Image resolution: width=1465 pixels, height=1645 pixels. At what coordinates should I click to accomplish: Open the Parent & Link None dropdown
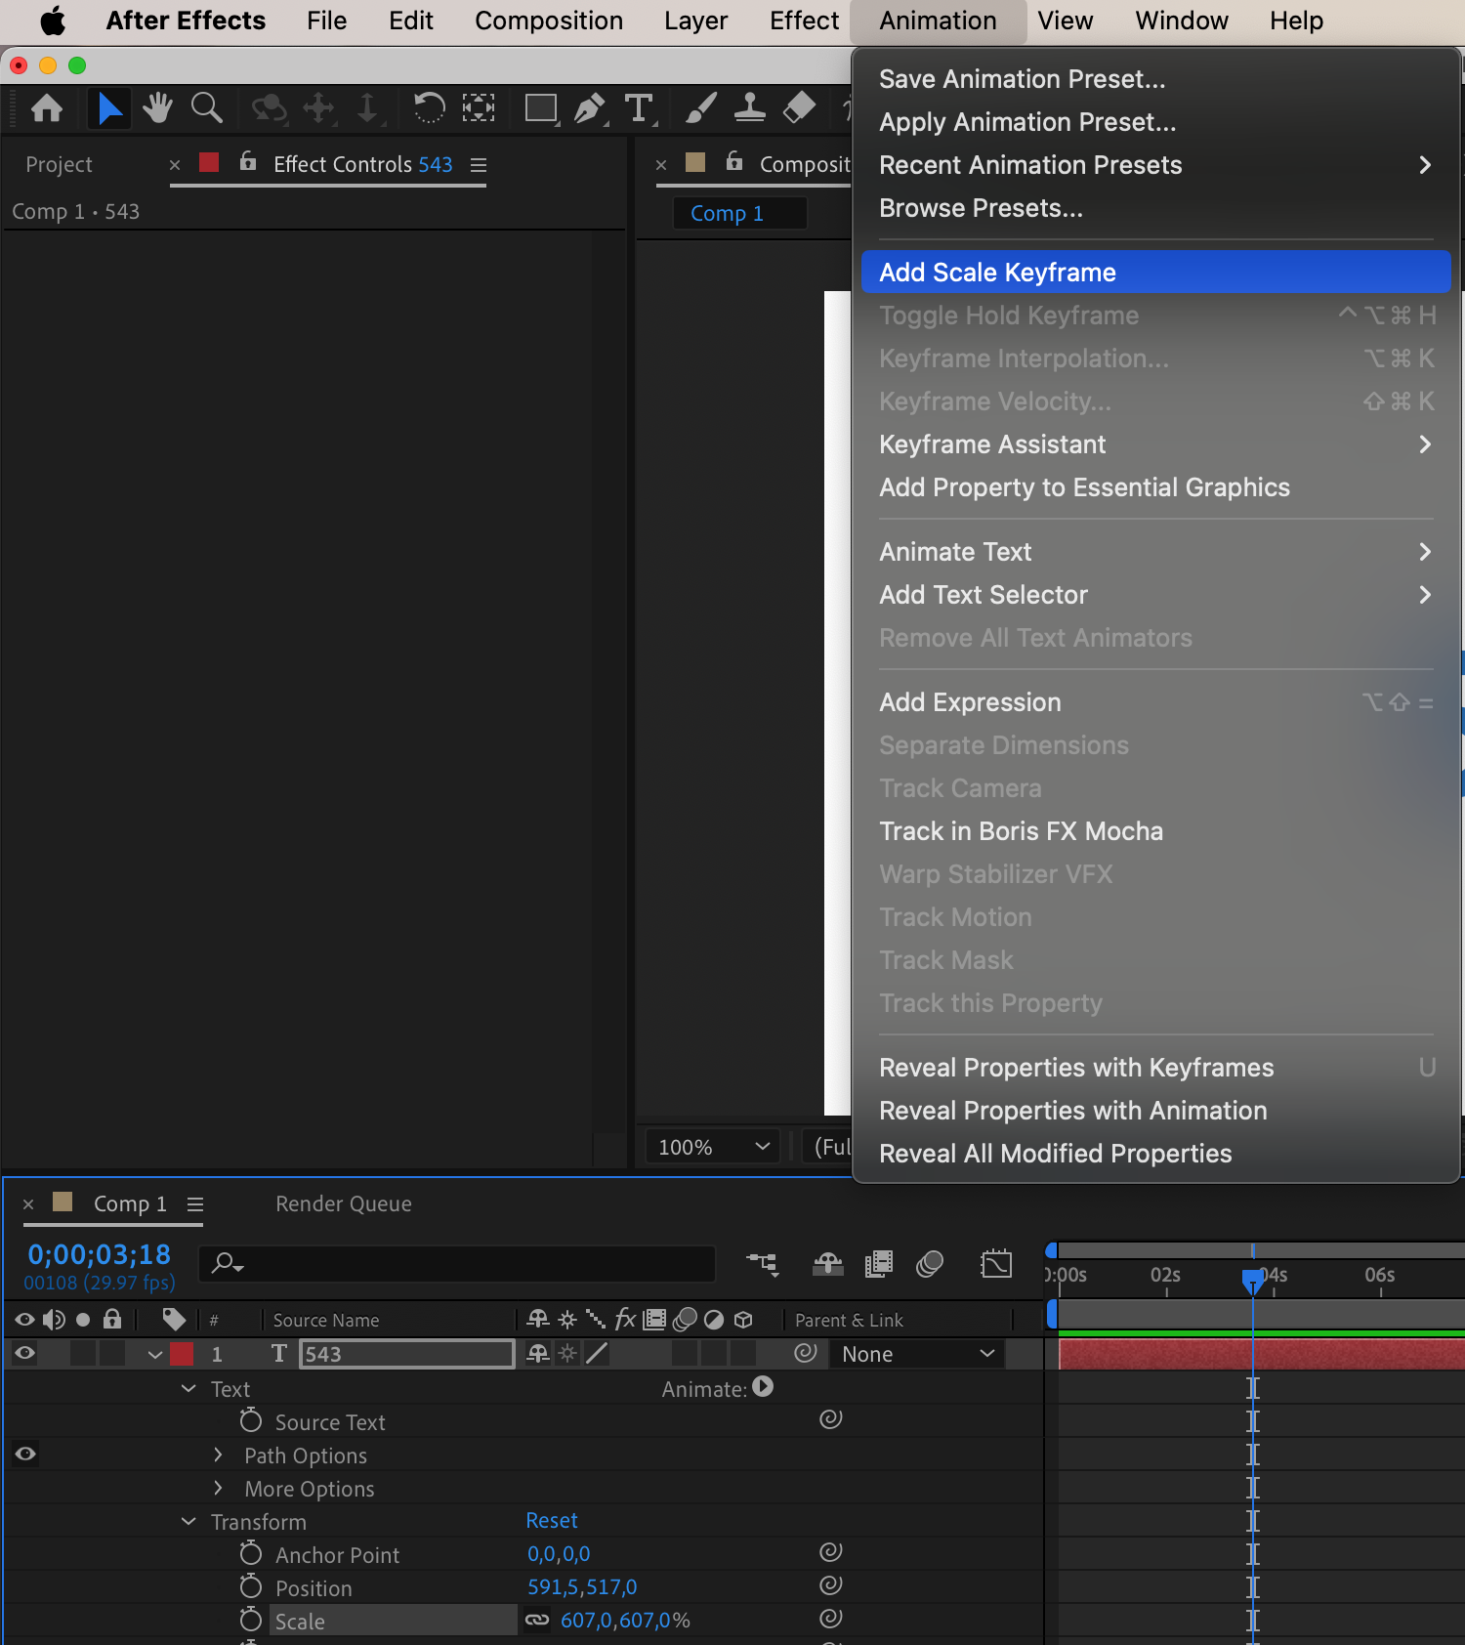pyautogui.click(x=917, y=1354)
